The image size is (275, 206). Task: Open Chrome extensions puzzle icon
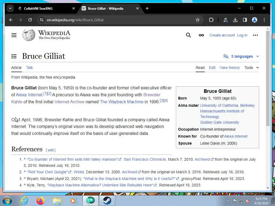click(x=211, y=20)
